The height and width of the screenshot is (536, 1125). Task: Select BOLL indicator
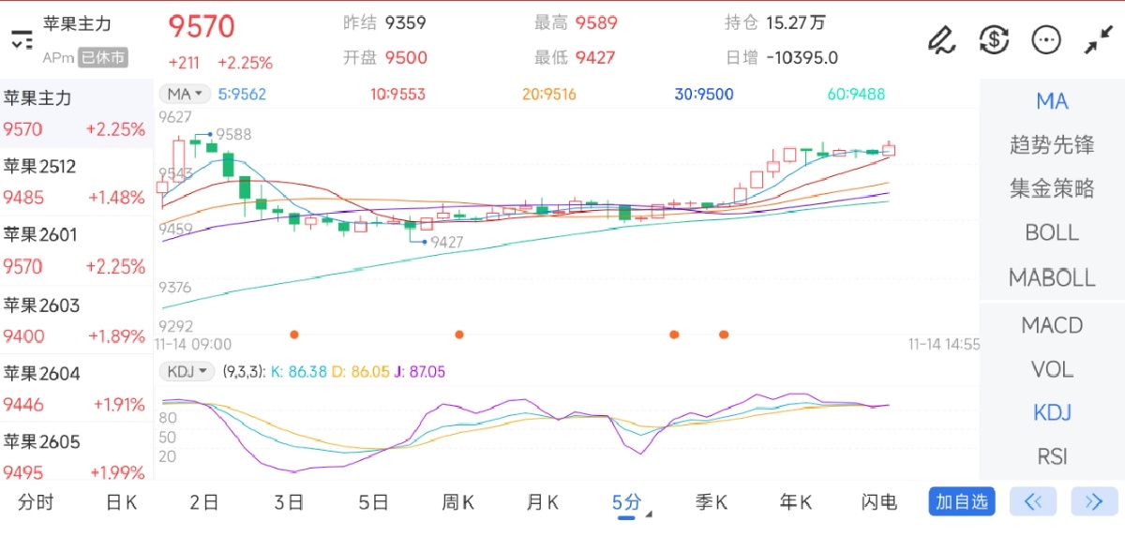[x=1052, y=232]
